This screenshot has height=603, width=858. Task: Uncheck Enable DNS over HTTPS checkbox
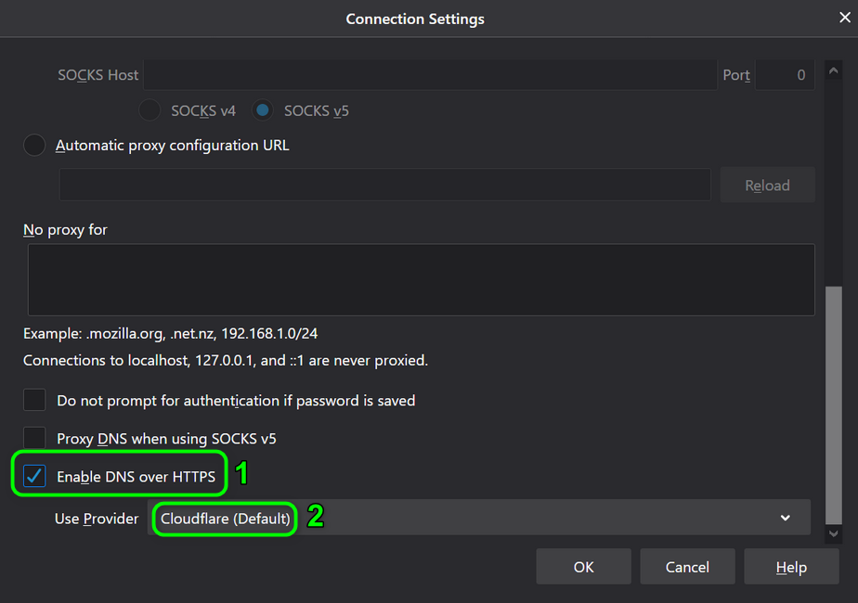tap(34, 476)
